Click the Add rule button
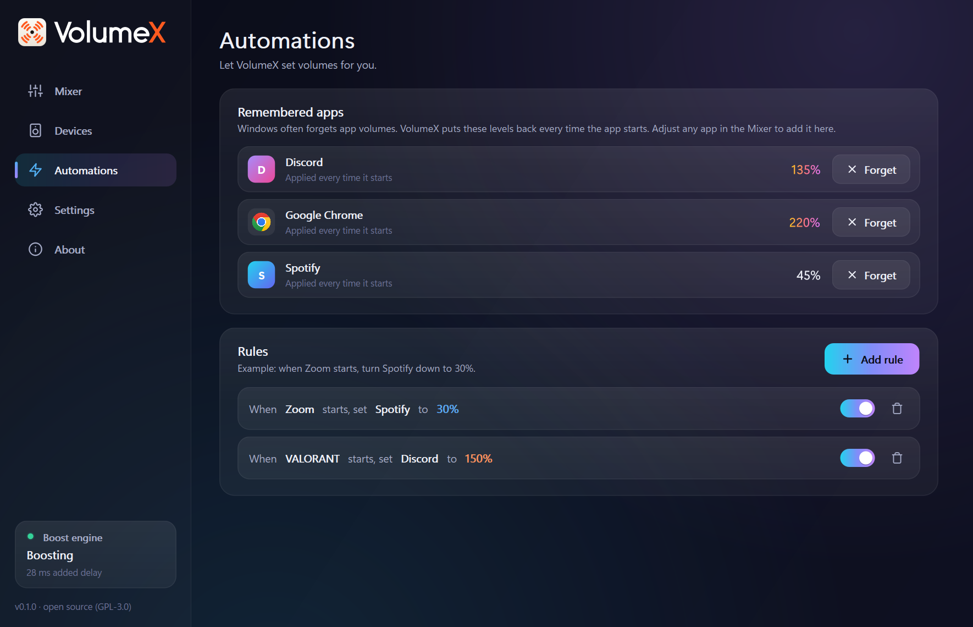 click(x=872, y=359)
